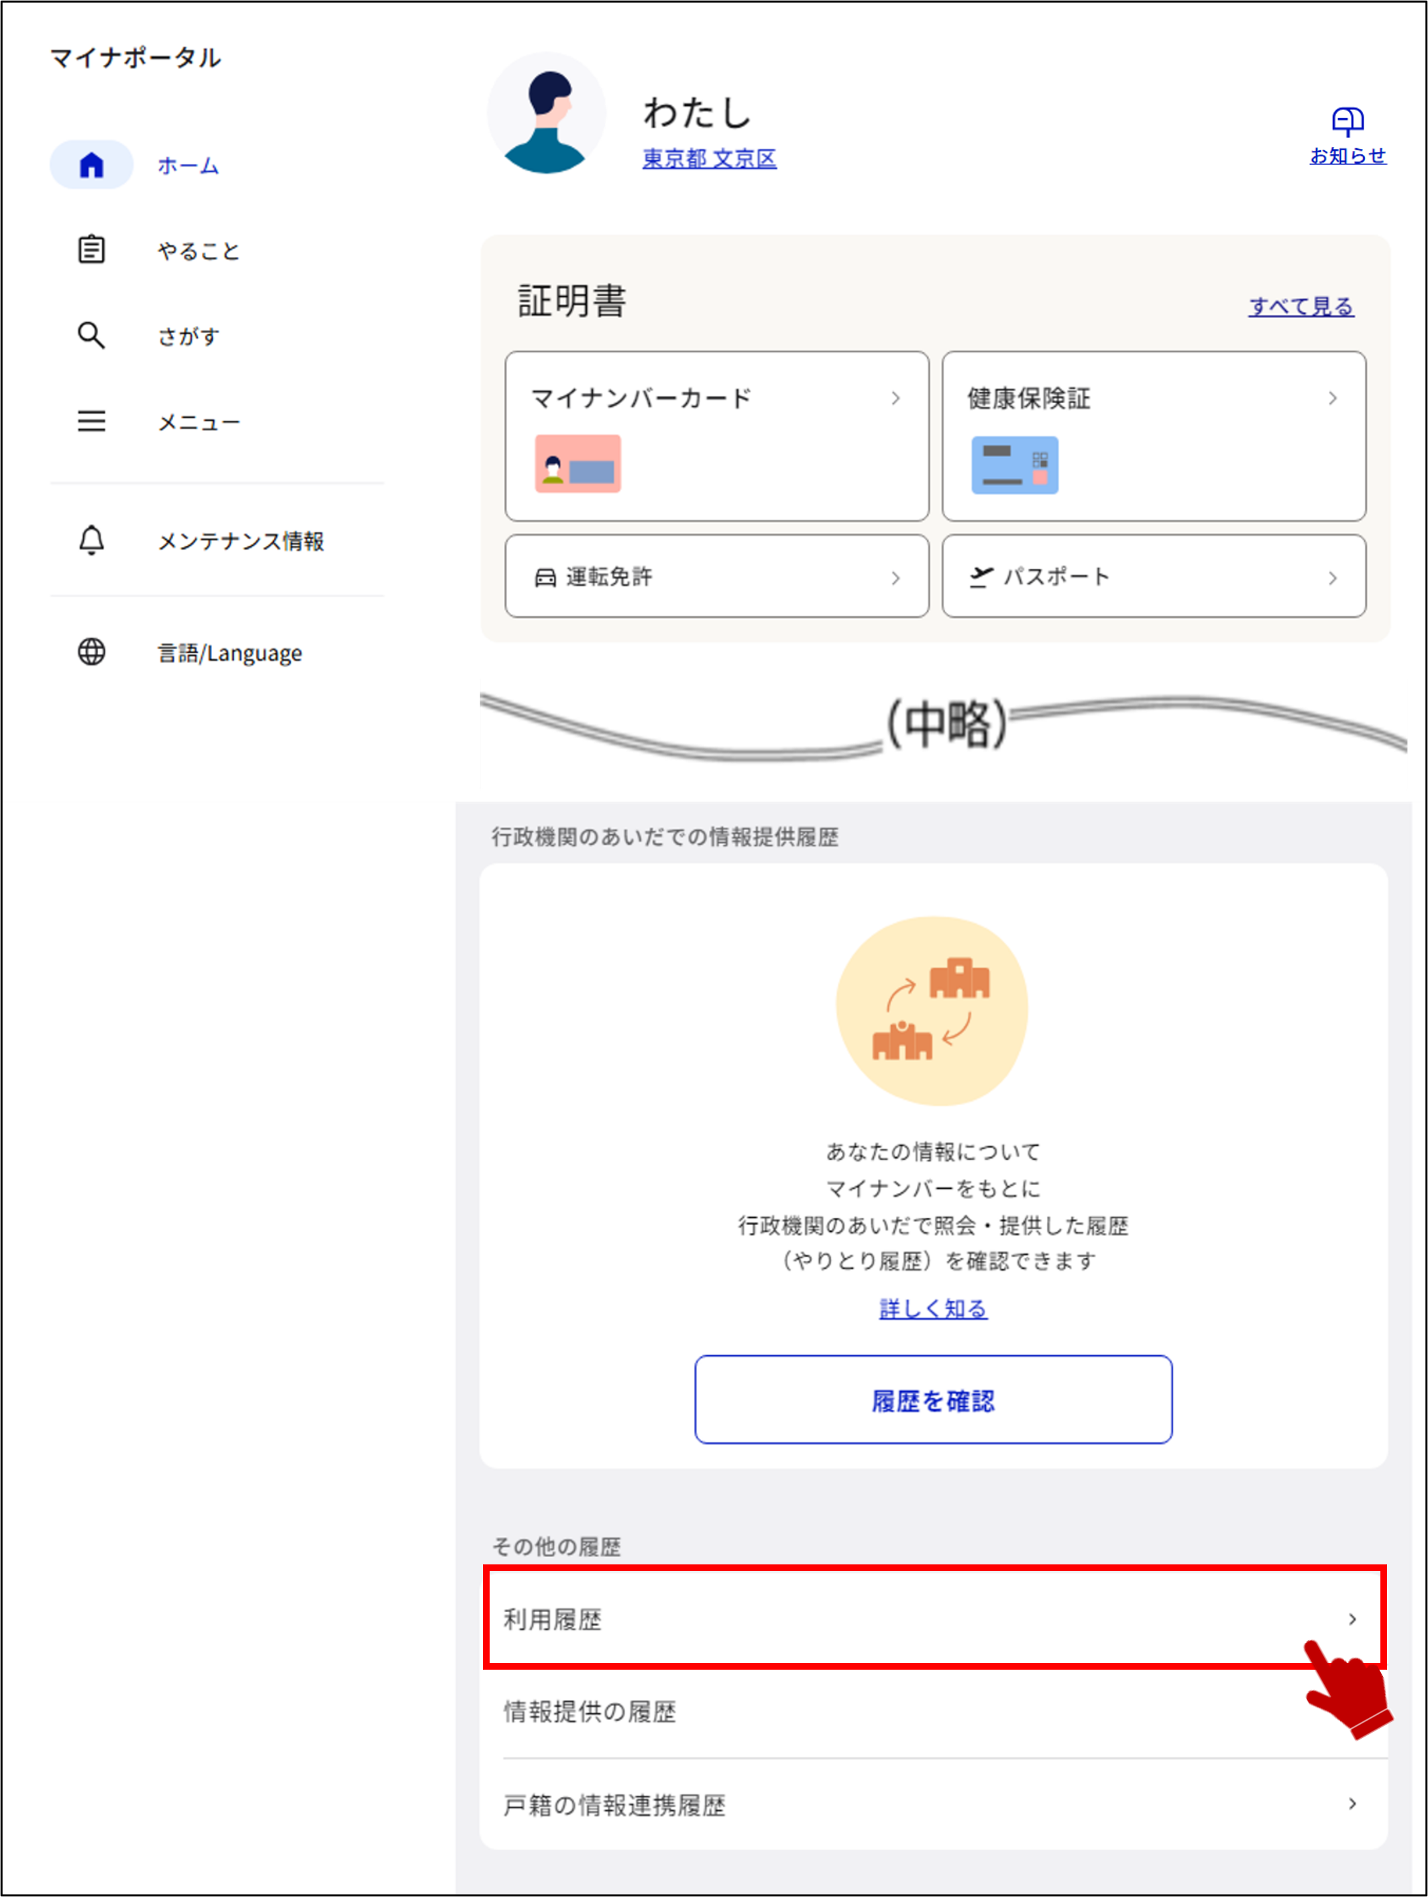This screenshot has width=1428, height=1897.
Task: Select ホーム in the sidebar
Action: pyautogui.click(x=188, y=166)
